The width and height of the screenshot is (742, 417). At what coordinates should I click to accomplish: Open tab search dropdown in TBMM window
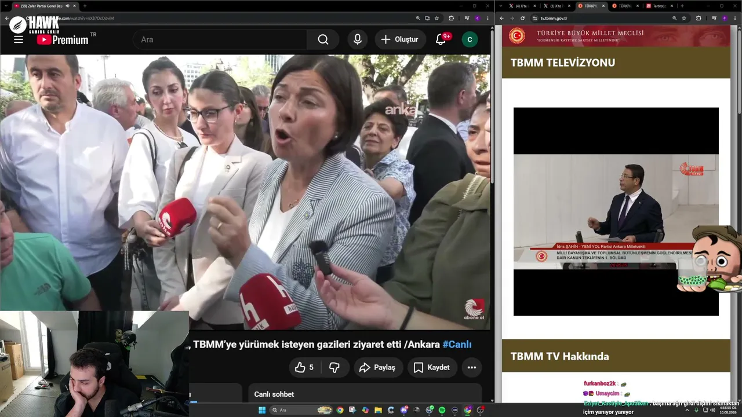[x=501, y=6]
